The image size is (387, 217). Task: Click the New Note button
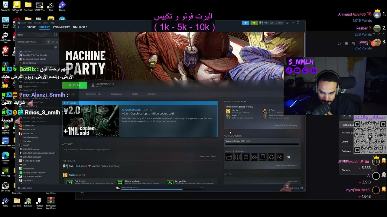[x=292, y=181]
